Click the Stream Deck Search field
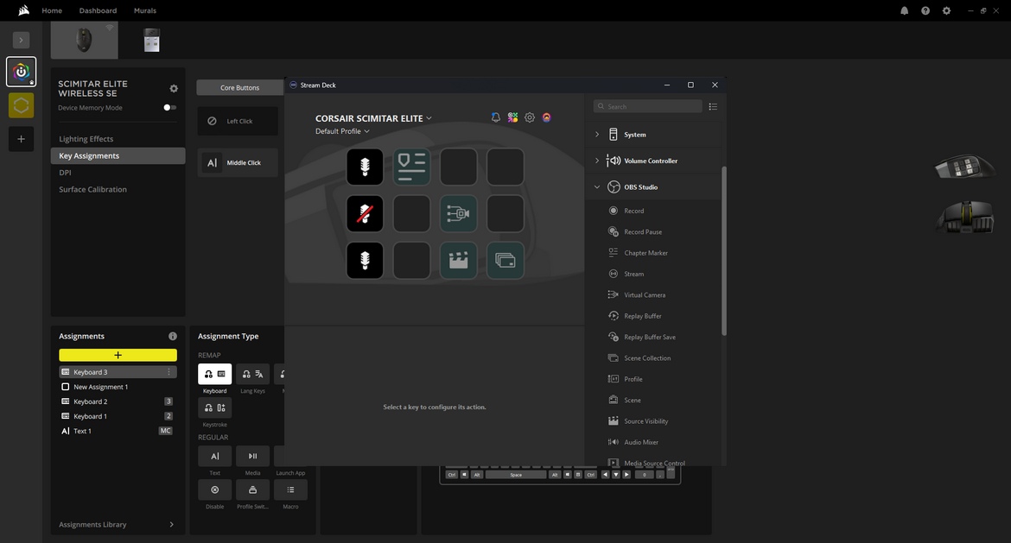 click(647, 106)
